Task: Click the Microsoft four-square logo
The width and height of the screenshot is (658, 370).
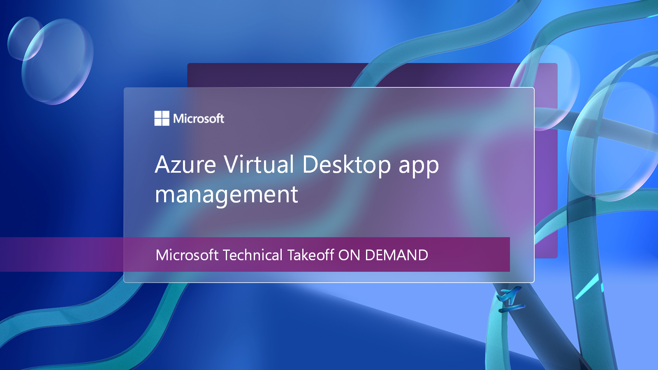Action: pos(162,118)
